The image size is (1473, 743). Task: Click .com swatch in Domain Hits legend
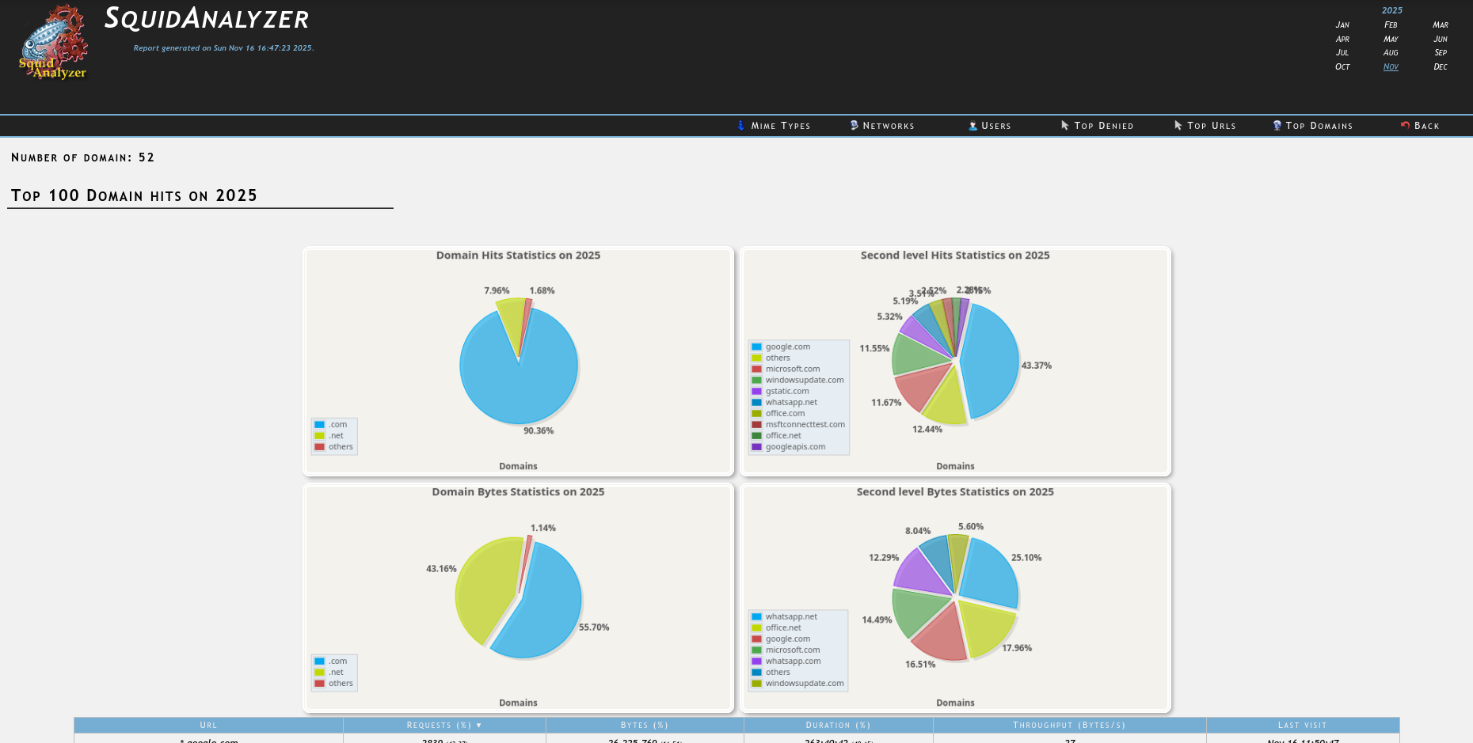pyautogui.click(x=320, y=425)
